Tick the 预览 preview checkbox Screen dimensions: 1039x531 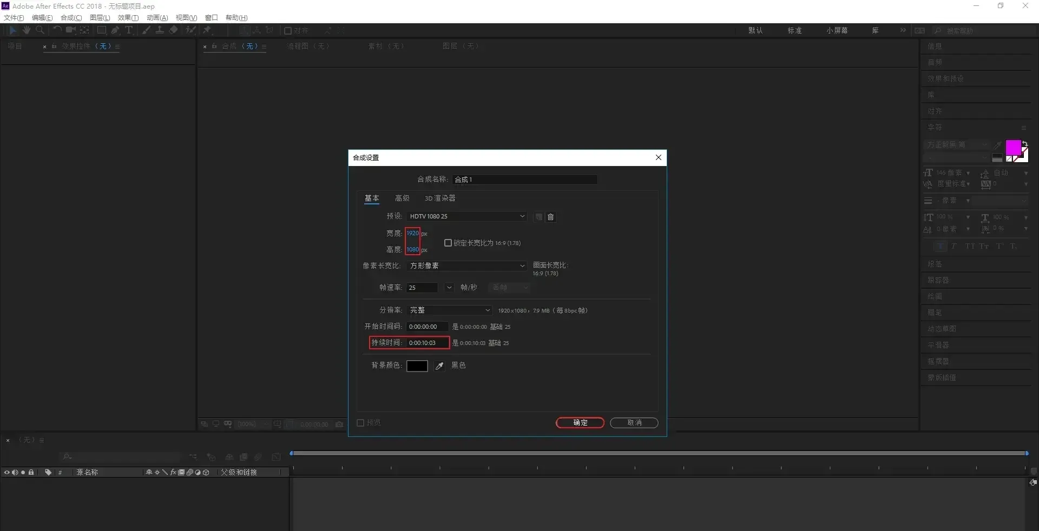click(x=360, y=423)
